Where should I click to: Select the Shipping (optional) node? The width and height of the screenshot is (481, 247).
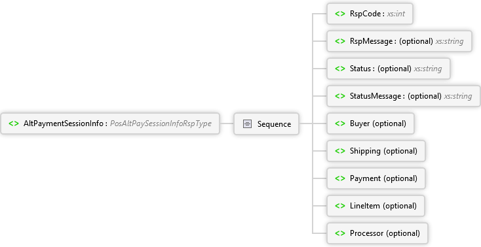click(x=376, y=151)
